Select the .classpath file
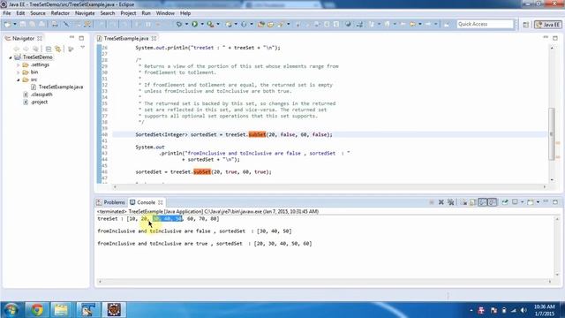565x318 pixels. pyautogui.click(x=41, y=95)
